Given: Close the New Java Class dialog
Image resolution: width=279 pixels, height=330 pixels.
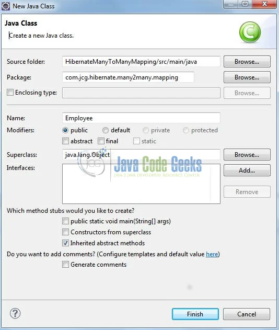Looking at the screenshot, I should pos(264,4).
